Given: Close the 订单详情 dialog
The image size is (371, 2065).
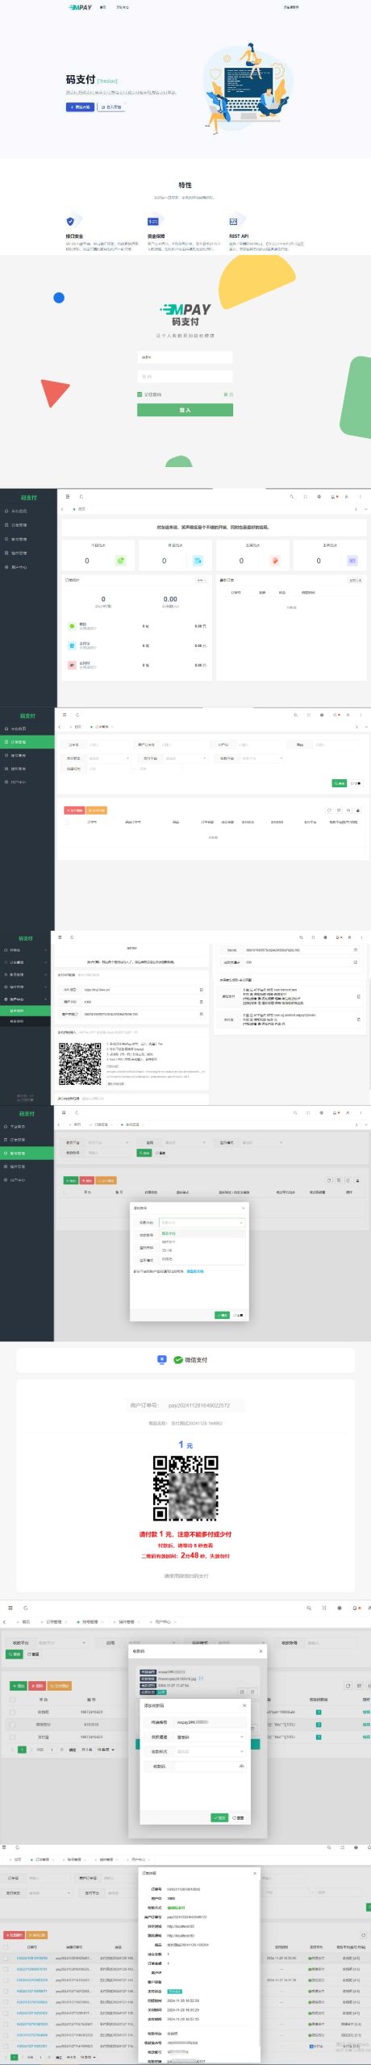Looking at the screenshot, I should pos(255,1873).
